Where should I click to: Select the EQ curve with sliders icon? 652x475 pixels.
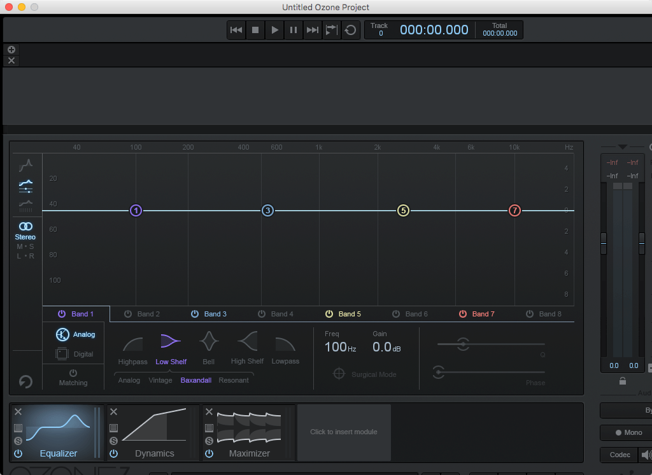(x=25, y=187)
